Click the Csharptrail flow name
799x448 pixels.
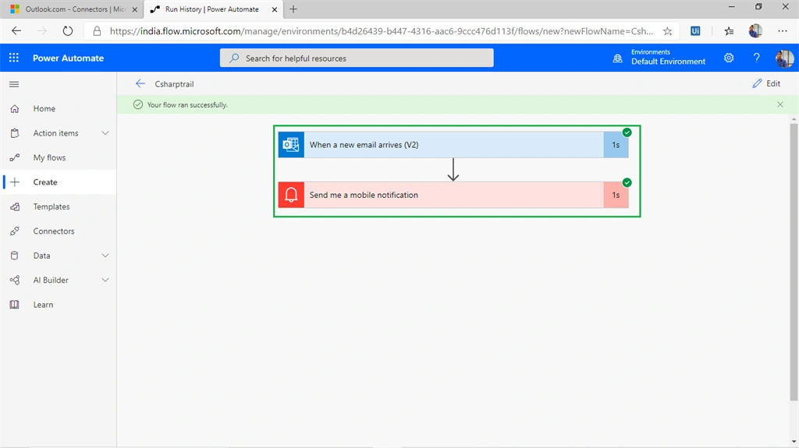174,84
